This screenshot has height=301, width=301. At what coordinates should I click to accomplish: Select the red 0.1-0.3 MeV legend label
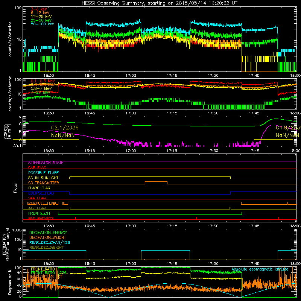coord(43,81)
